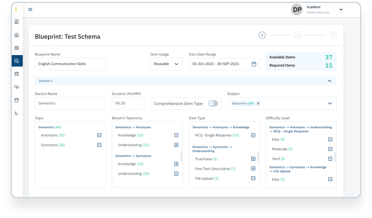Open the Item Usage dropdown

[167, 64]
